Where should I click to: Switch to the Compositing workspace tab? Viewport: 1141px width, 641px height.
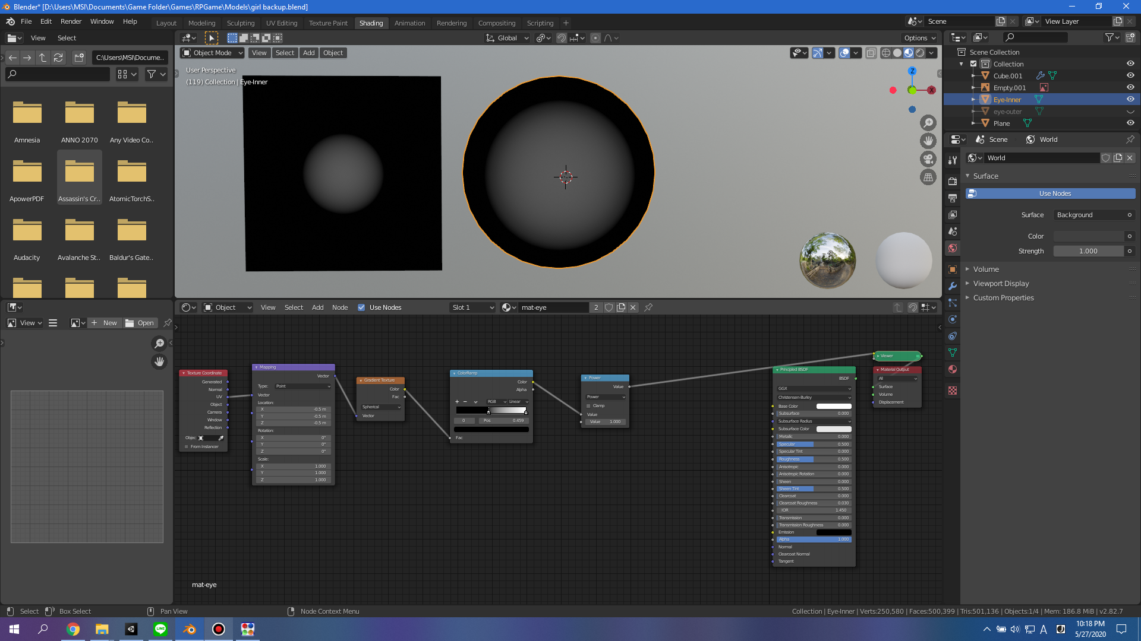tap(497, 23)
